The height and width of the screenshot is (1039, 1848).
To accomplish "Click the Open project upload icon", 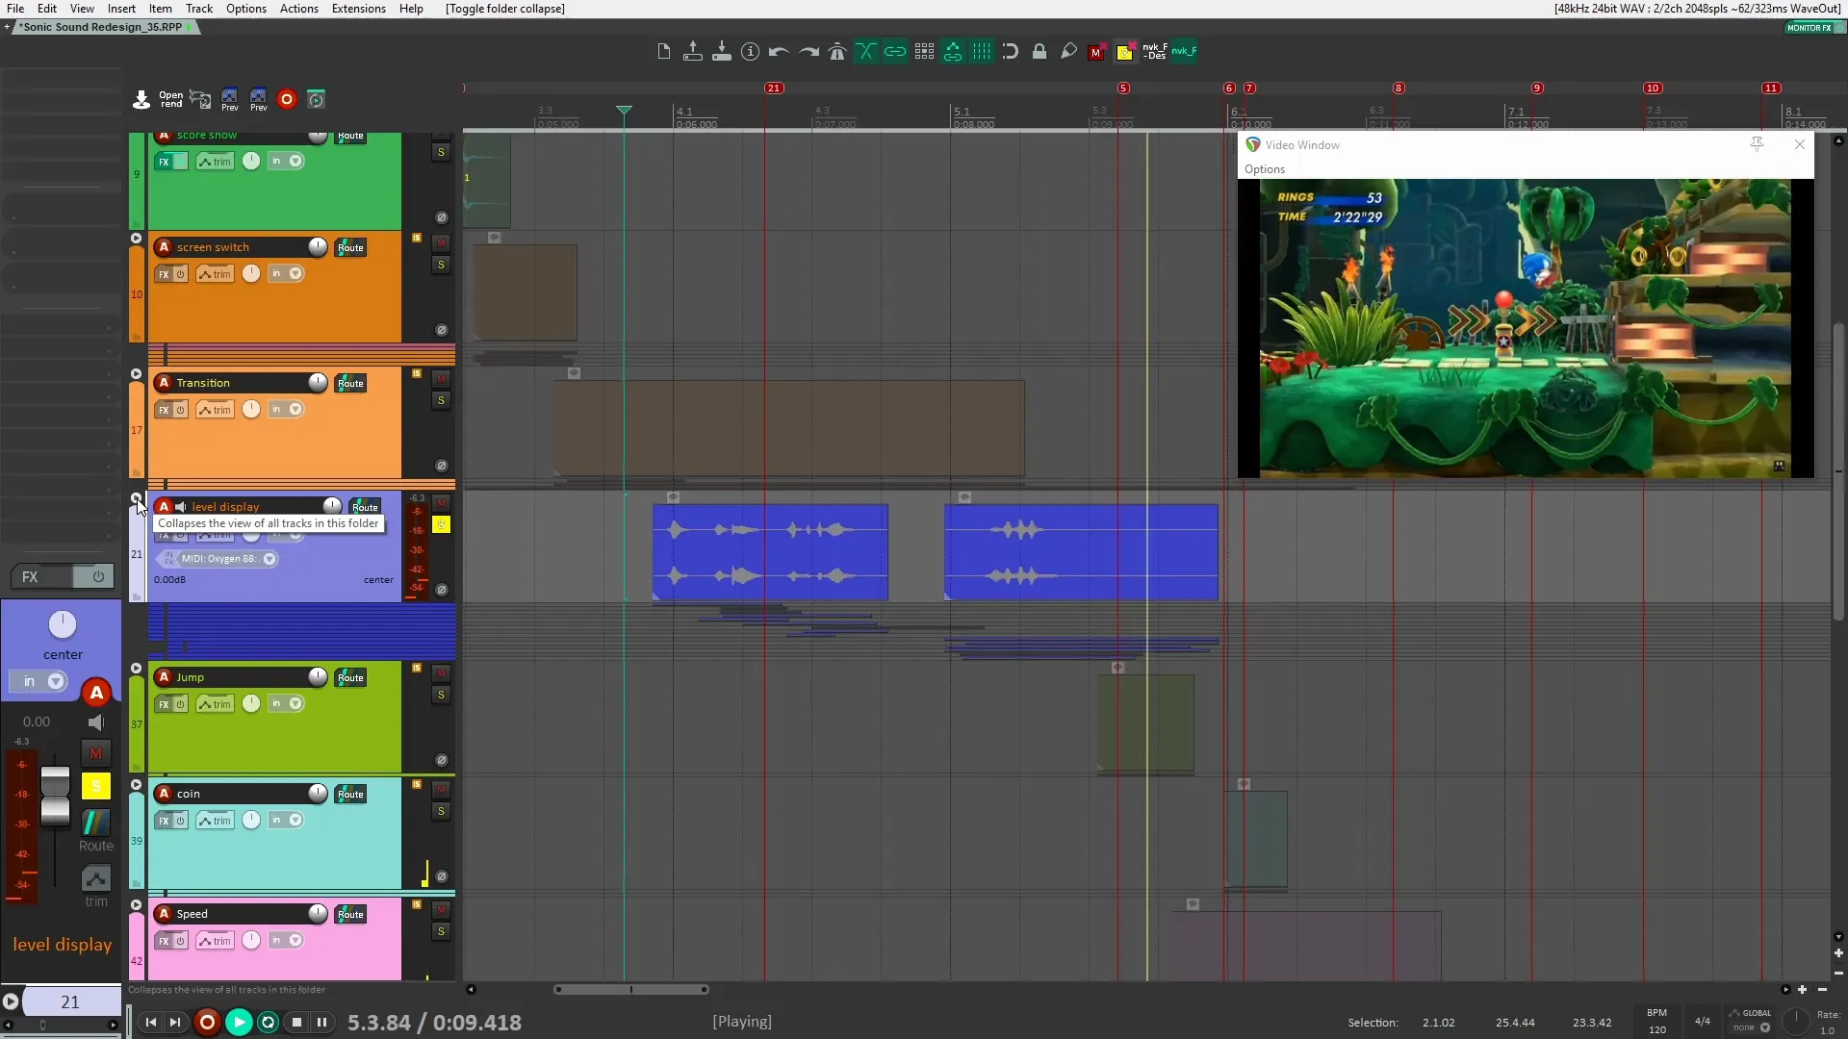I will pos(692,52).
